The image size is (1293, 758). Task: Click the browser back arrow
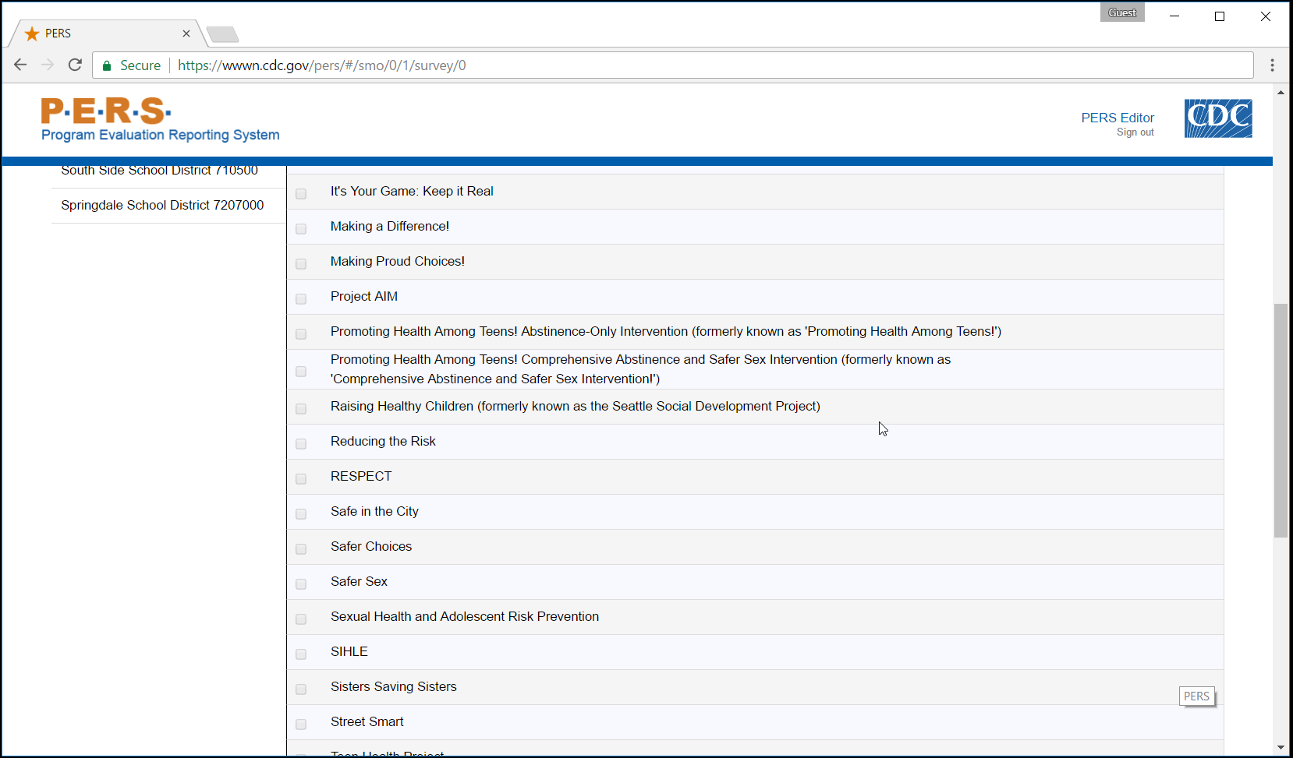[20, 65]
